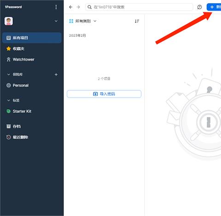Go forward with the right arrow

click(78, 7)
